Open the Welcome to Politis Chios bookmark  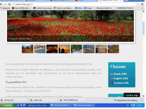(x=103, y=8)
